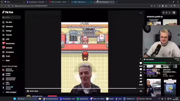Click the Hochladen plus icon
Screen dimensions: 180x101
click(x=3, y=52)
